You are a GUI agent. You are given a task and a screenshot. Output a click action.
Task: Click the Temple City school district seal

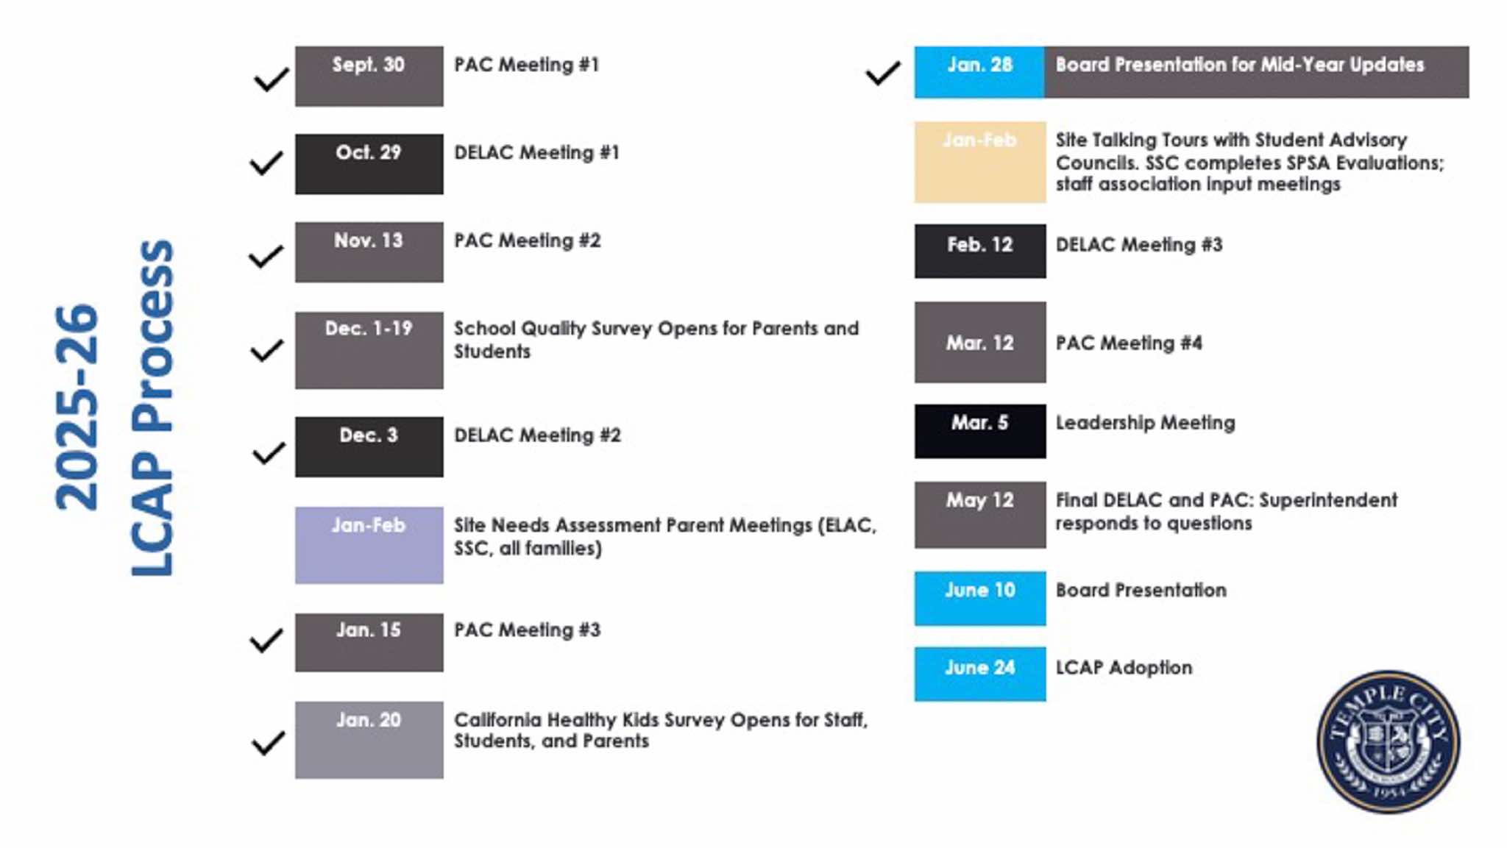tap(1388, 741)
